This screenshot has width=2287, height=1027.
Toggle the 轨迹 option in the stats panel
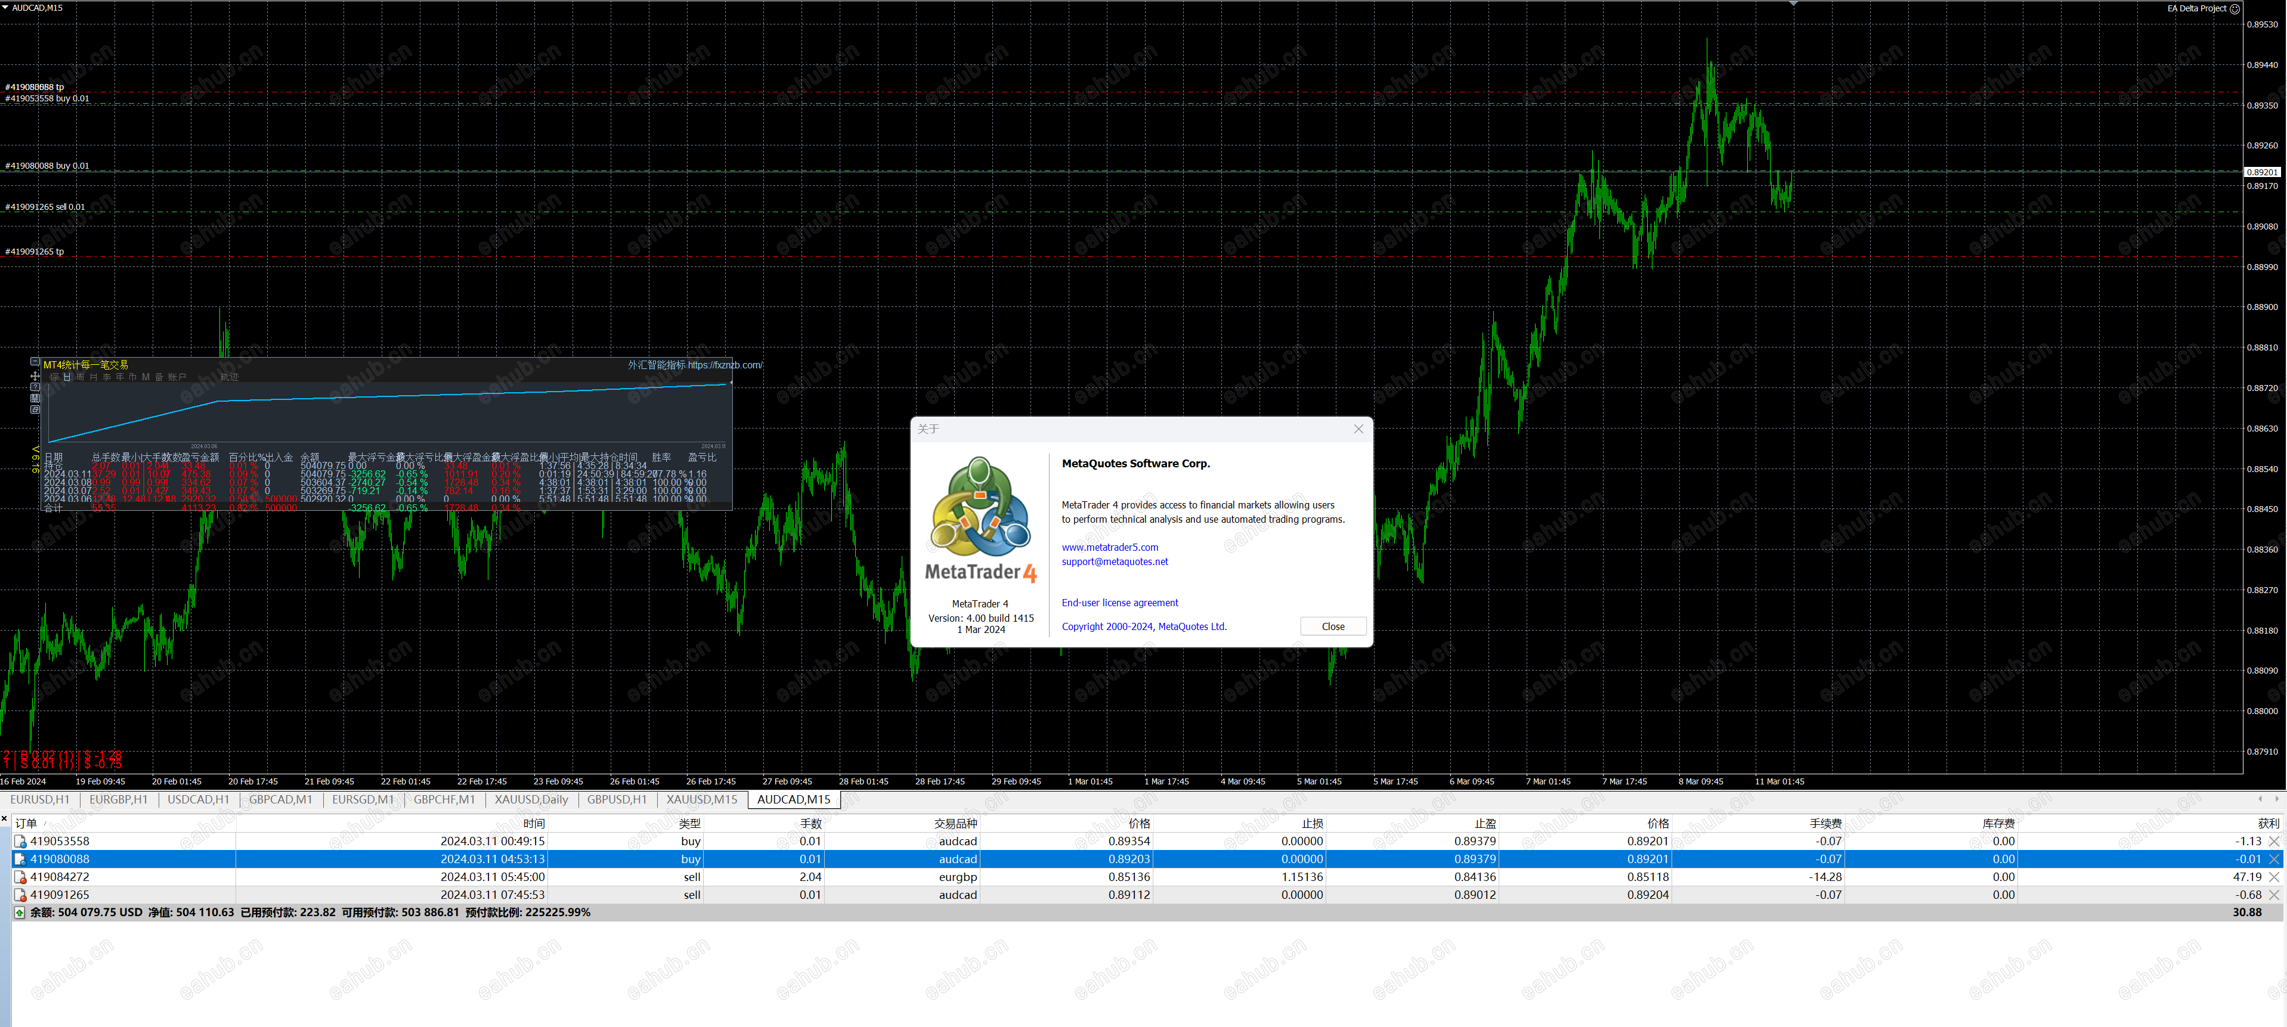pyautogui.click(x=230, y=377)
